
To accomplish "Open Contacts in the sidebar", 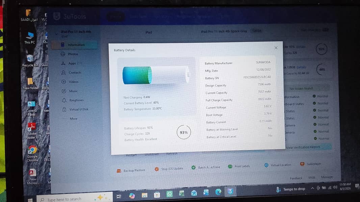I will (75, 72).
